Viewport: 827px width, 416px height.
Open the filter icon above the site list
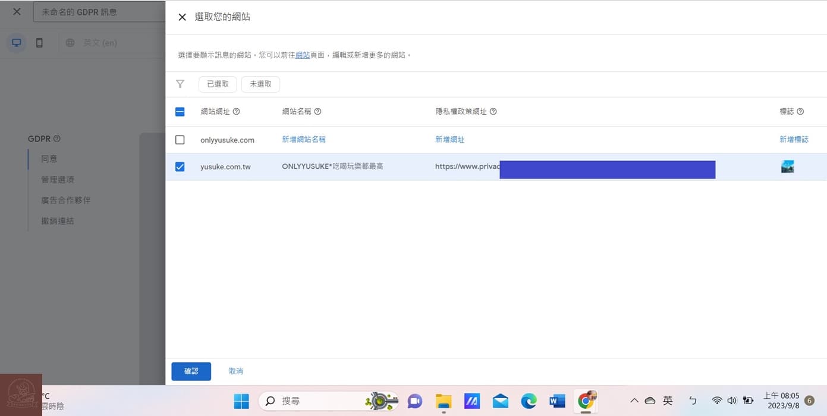click(180, 84)
